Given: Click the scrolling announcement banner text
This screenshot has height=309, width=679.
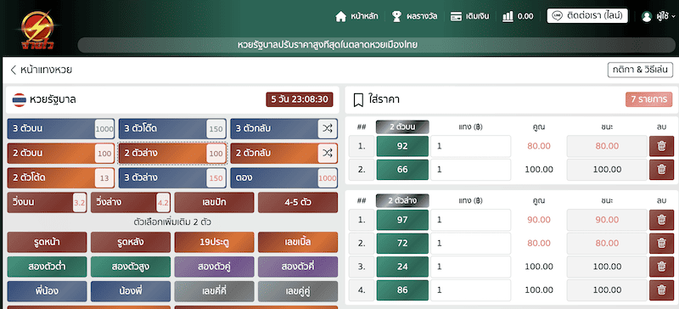Looking at the screenshot, I should pyautogui.click(x=328, y=45).
